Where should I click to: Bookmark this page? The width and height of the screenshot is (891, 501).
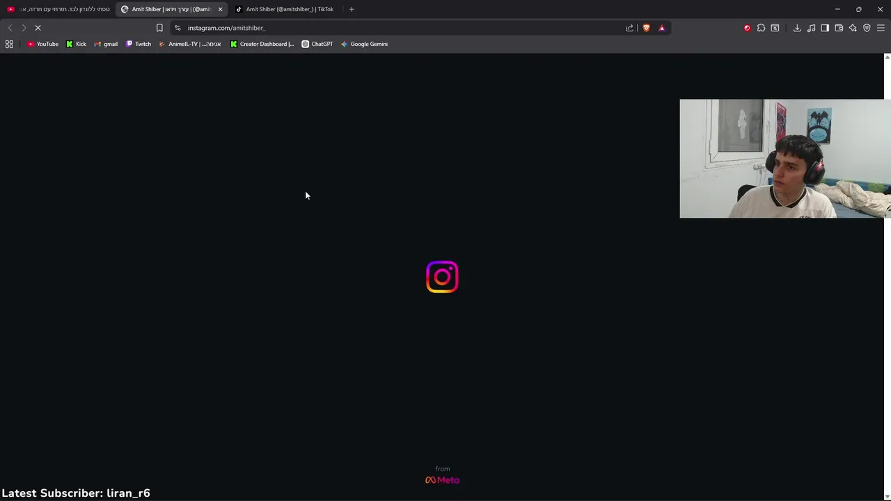[159, 28]
